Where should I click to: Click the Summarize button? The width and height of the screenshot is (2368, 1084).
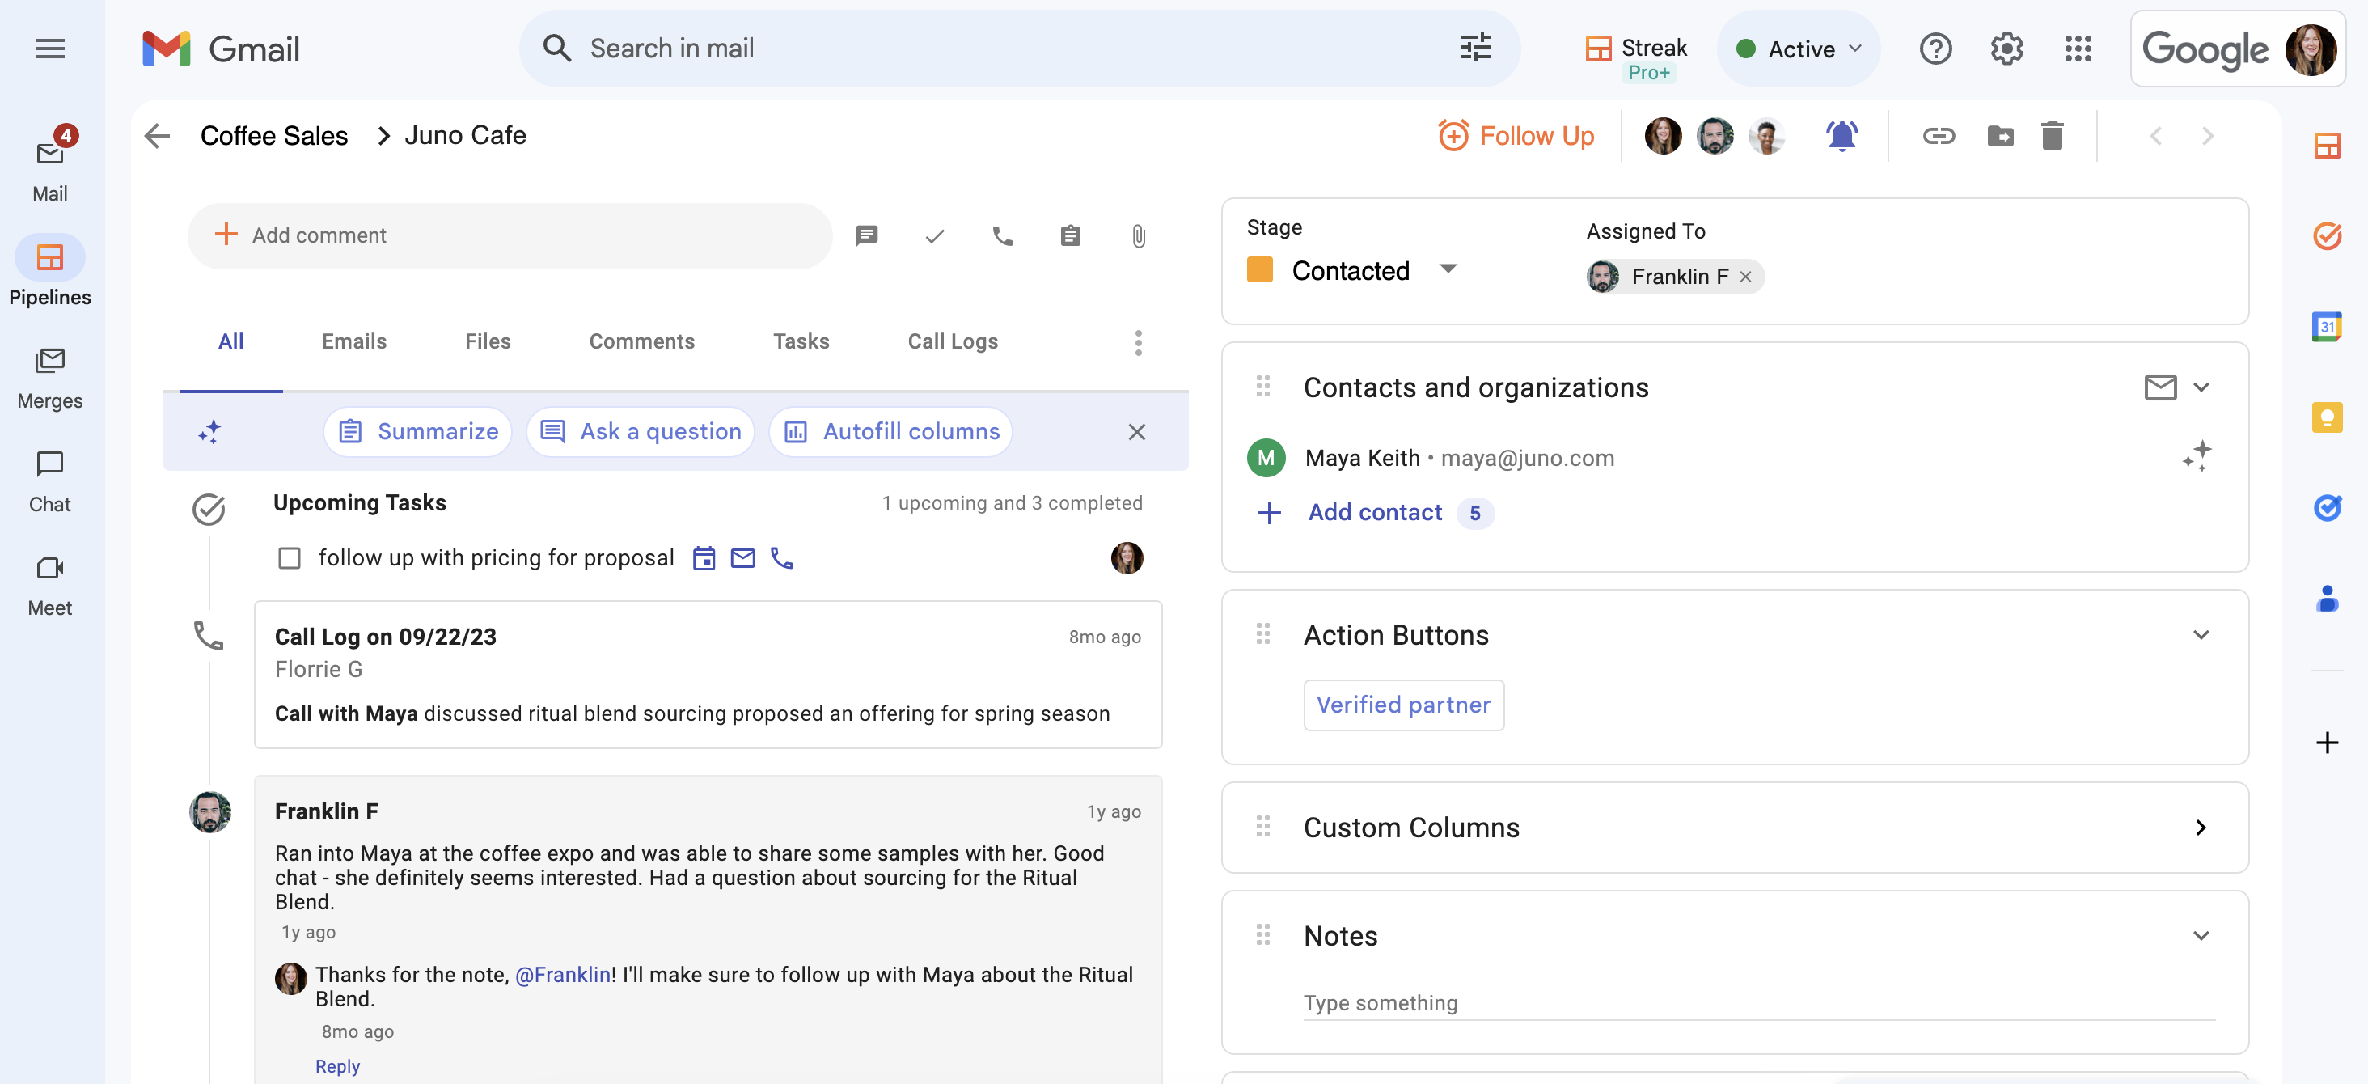(x=418, y=432)
